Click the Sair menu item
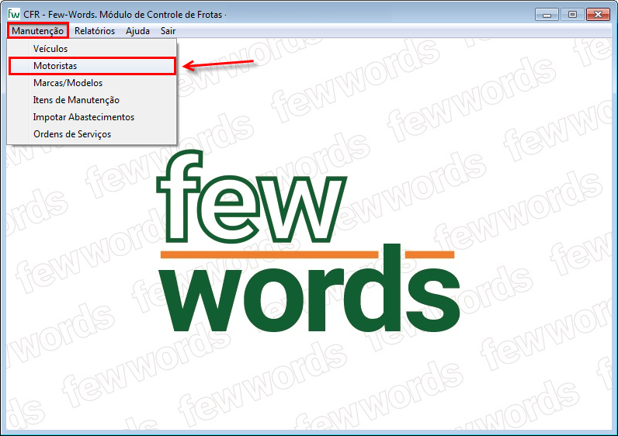The image size is (618, 436). [x=168, y=31]
